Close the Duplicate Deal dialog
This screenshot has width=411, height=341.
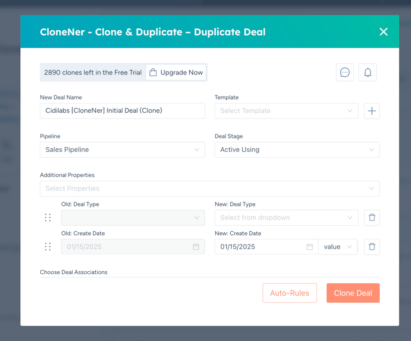(383, 32)
